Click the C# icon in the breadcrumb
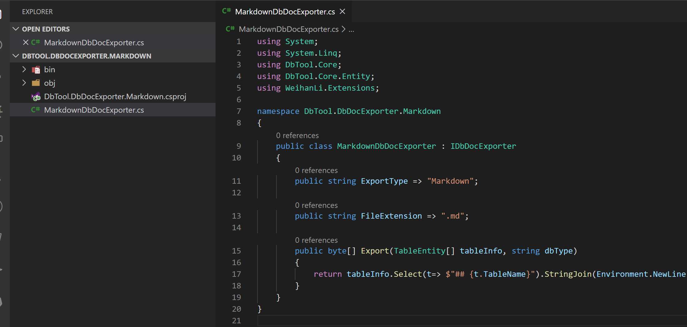This screenshot has width=687, height=327. click(230, 29)
